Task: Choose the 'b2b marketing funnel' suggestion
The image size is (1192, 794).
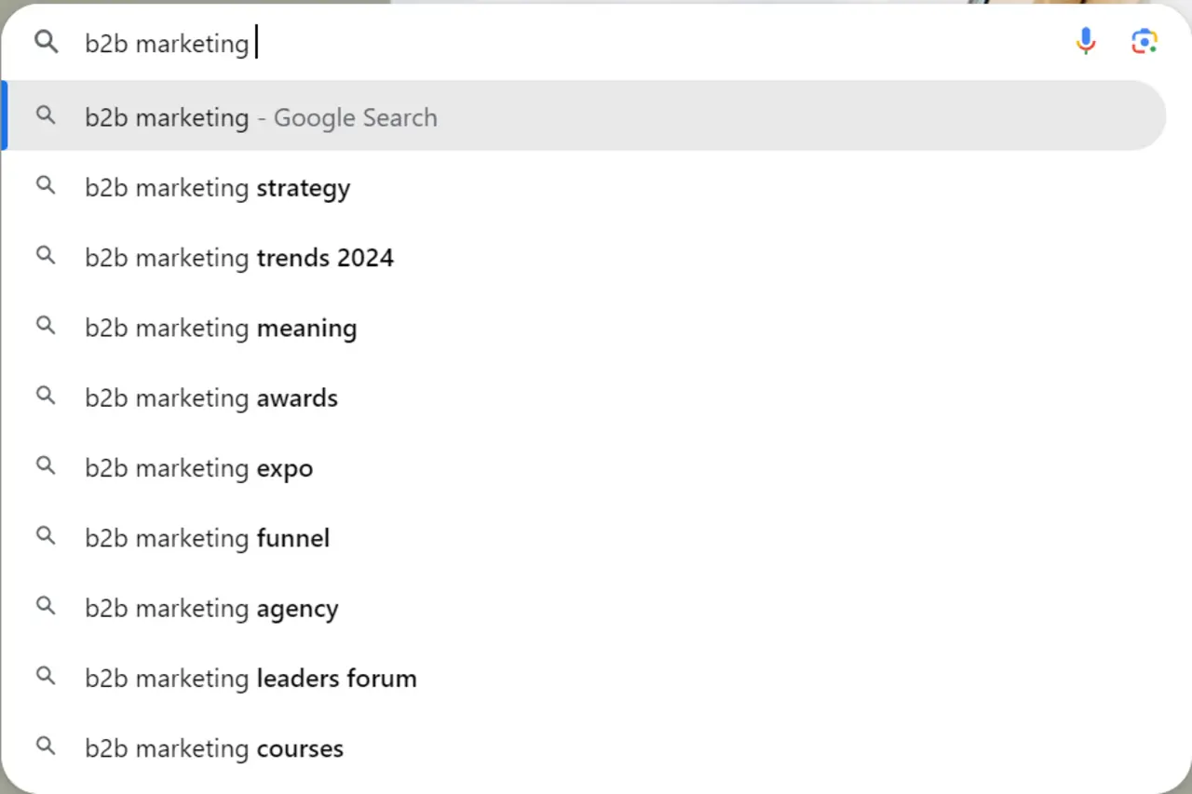Action: pos(207,537)
